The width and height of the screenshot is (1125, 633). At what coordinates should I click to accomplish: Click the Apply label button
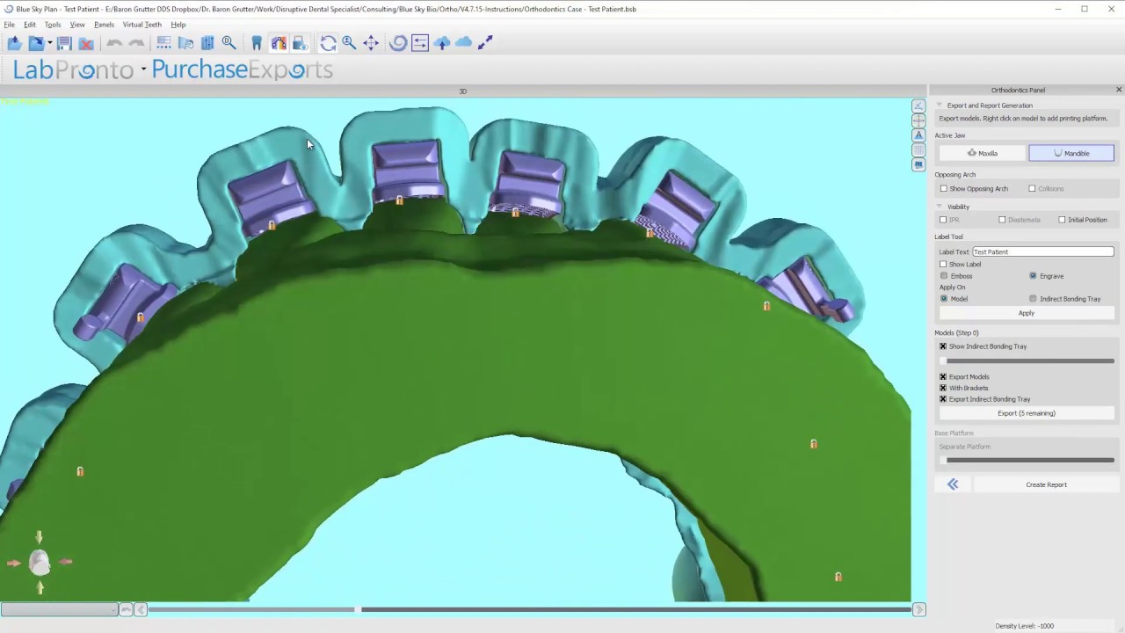coord(1027,313)
